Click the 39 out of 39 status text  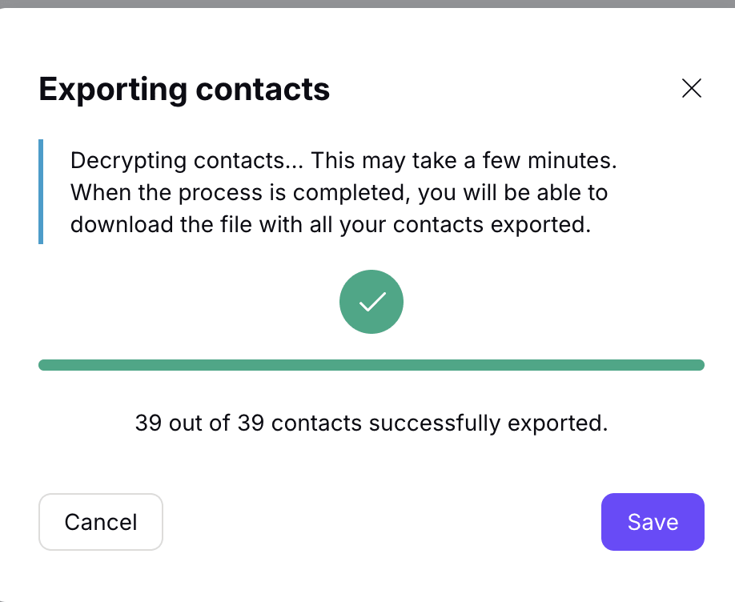point(372,423)
